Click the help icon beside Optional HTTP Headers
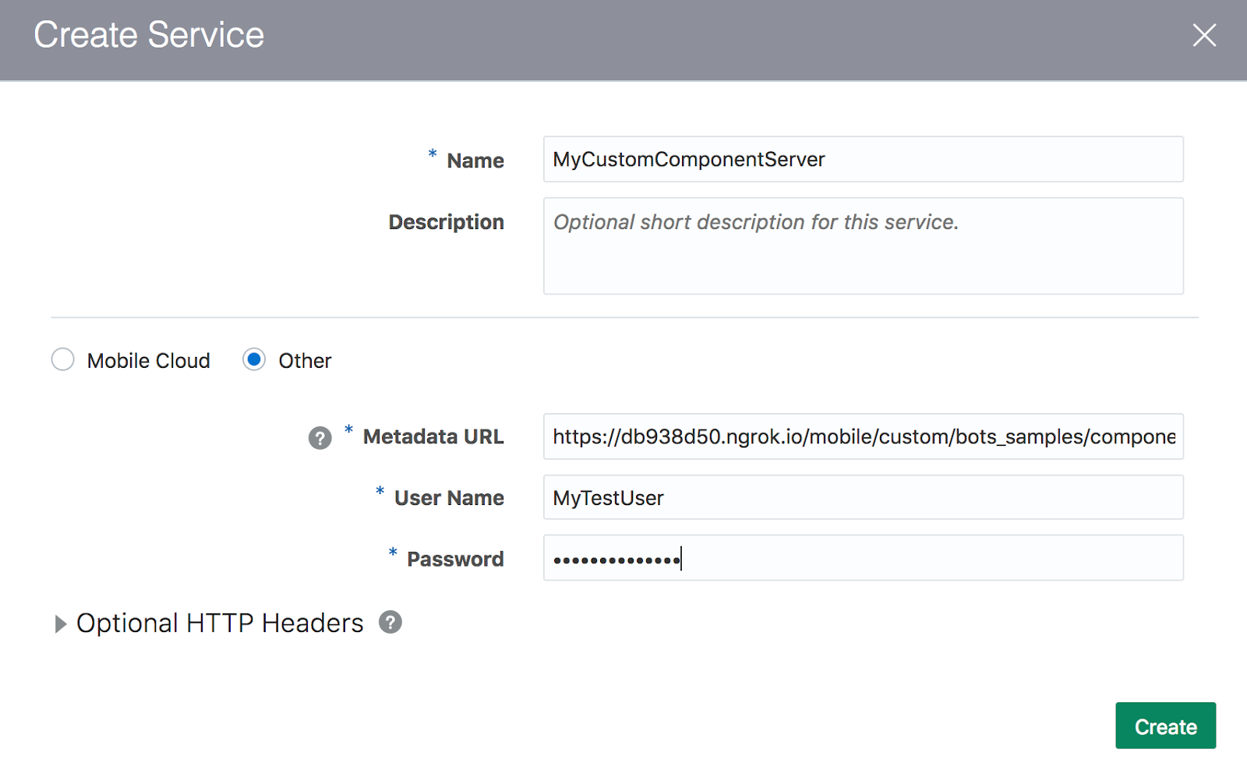Screen dimensions: 1247x781 pos(390,623)
